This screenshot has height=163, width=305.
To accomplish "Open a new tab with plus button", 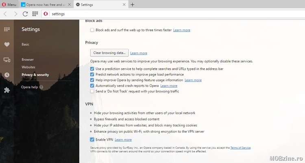I will click(133, 4).
